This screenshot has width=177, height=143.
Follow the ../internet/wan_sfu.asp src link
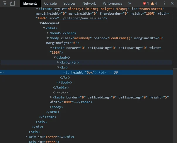tap(81, 18)
